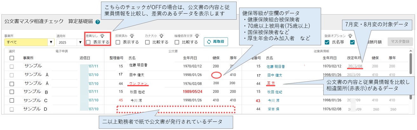The width and height of the screenshot is (417, 130).
Task: Click the 生年月日 header under 従業員情報
Action: (330, 58)
